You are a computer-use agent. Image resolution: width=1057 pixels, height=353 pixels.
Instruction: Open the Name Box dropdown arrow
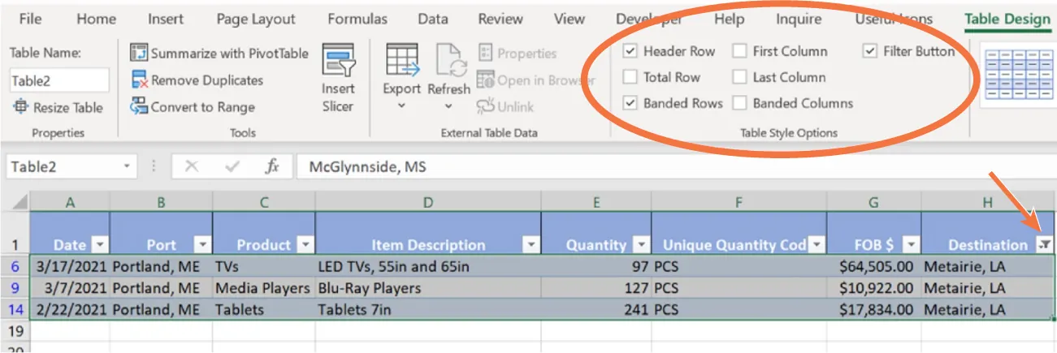point(127,166)
